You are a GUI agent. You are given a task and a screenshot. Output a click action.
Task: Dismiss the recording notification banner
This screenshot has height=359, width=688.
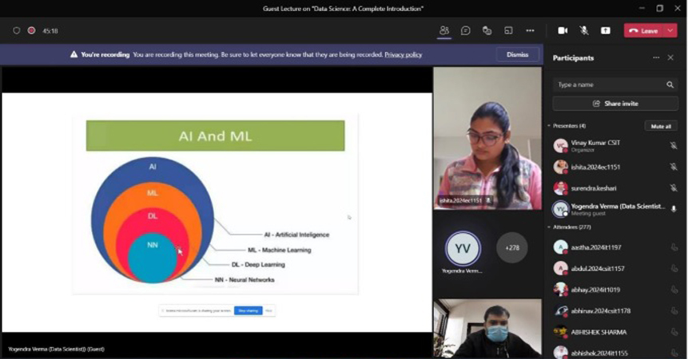tap(517, 54)
